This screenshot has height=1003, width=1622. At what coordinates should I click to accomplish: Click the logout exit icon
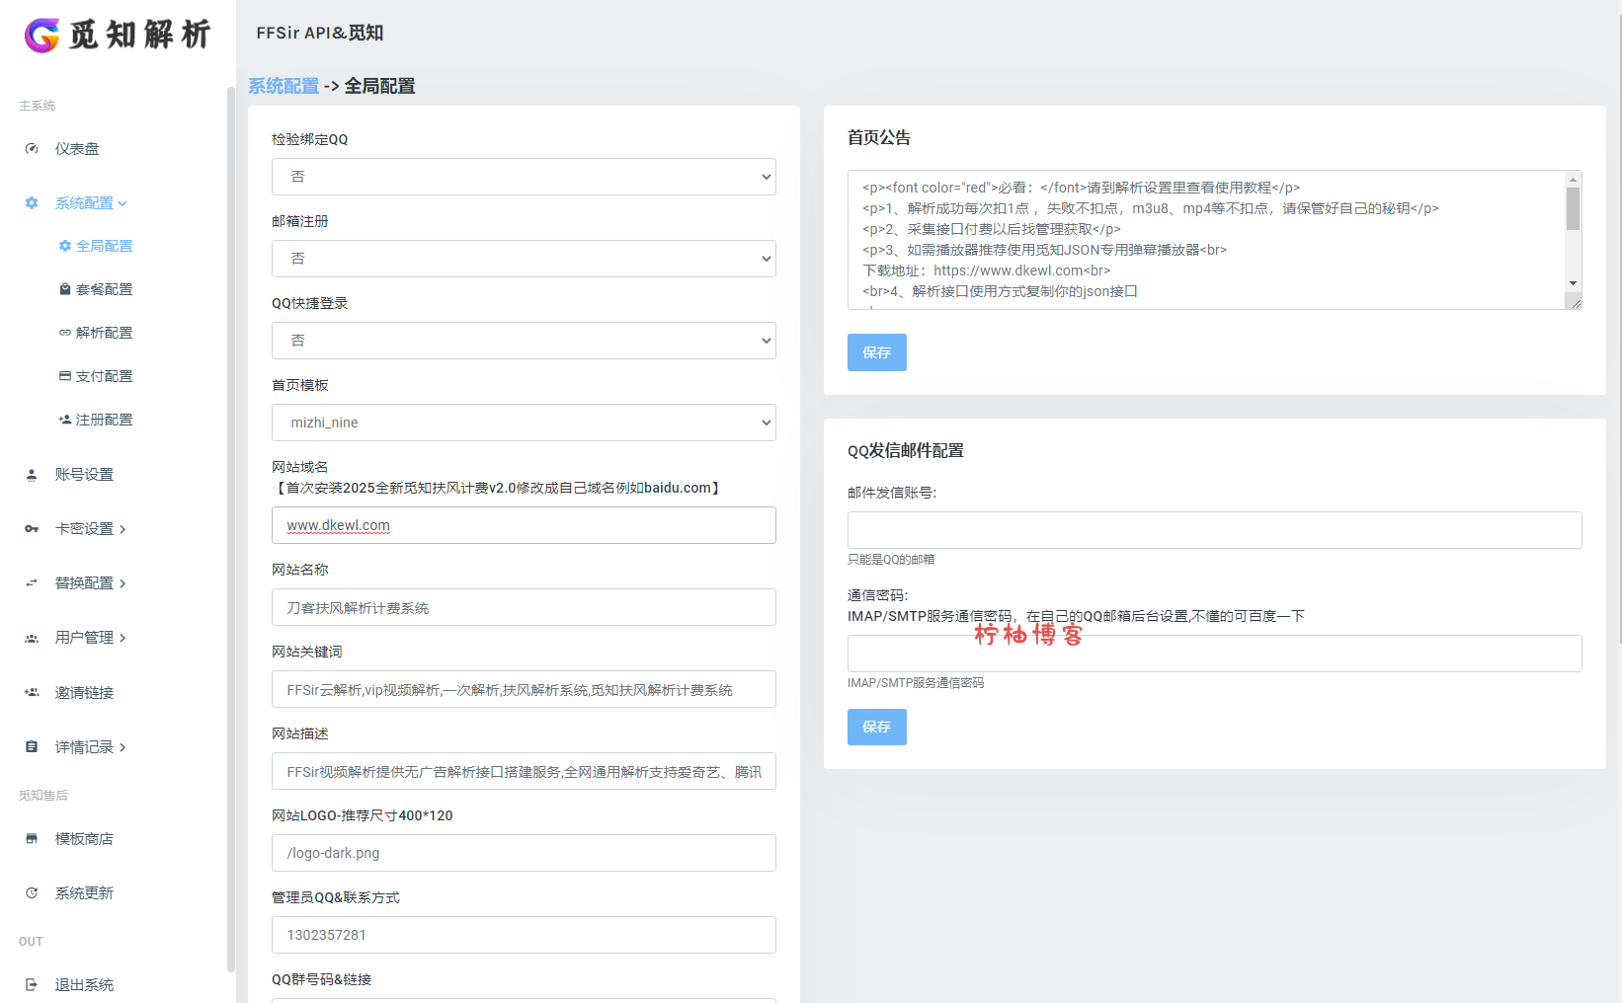tap(32, 985)
